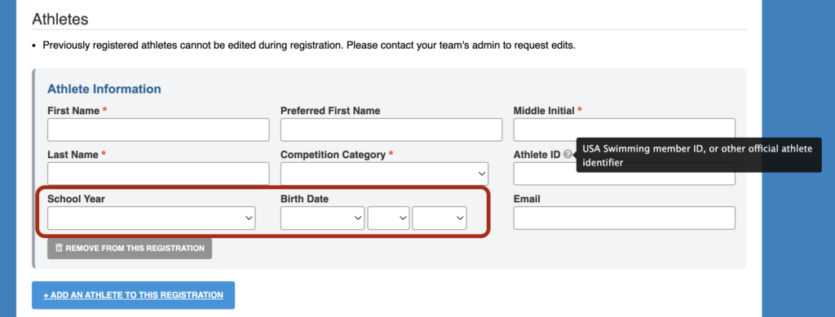Open the Competition Category dropdown
The height and width of the screenshot is (317, 835).
385,174
